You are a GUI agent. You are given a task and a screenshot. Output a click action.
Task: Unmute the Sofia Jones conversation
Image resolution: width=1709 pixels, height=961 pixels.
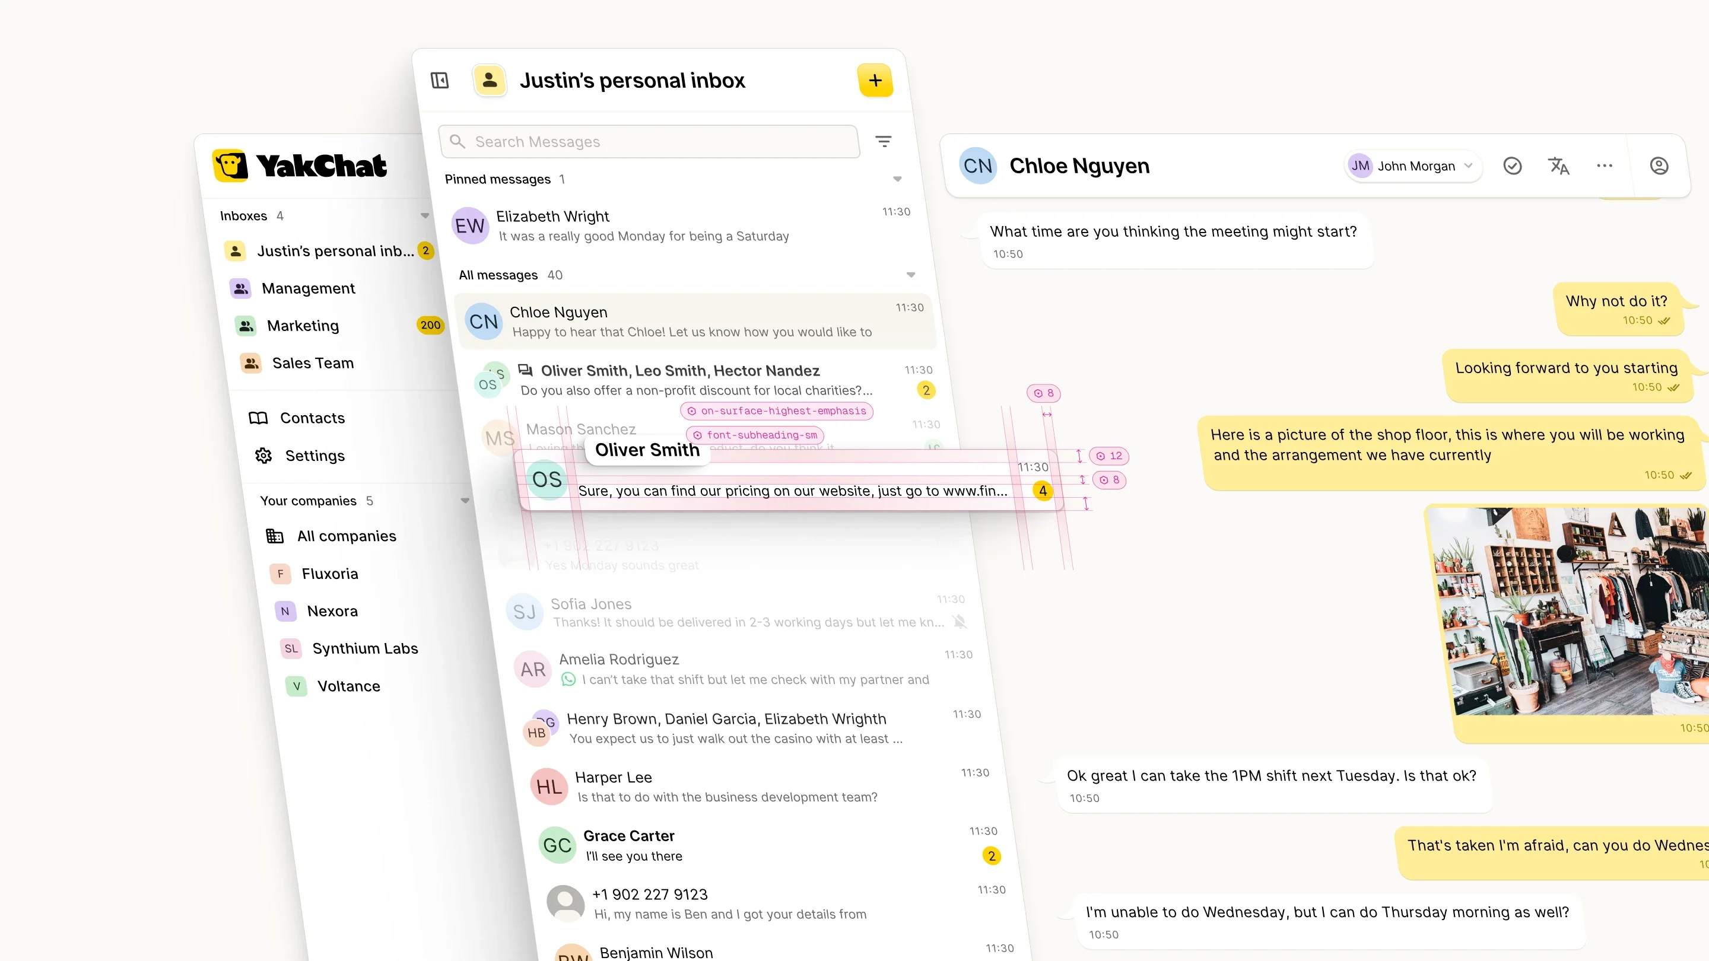coord(961,622)
